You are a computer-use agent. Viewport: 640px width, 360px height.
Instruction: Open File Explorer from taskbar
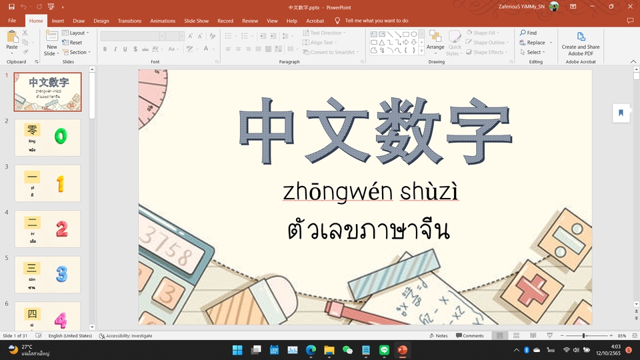point(329,350)
